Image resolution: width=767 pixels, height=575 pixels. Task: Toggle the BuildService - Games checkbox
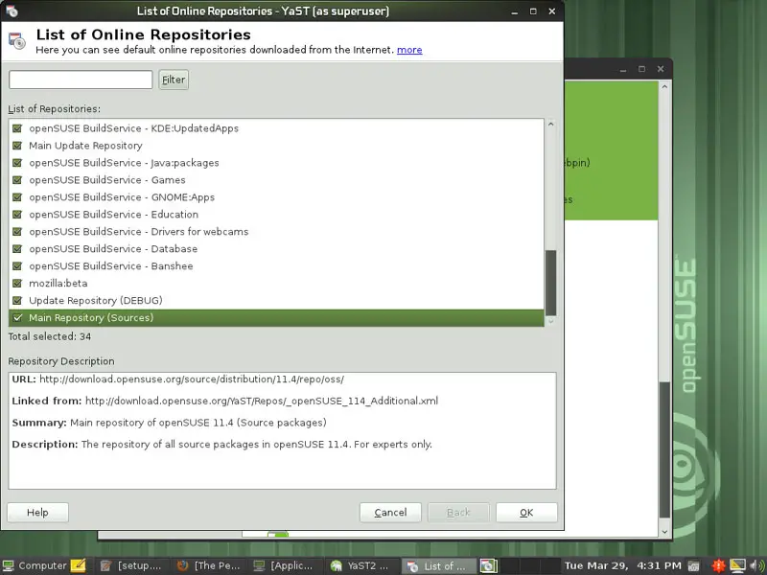tap(17, 180)
